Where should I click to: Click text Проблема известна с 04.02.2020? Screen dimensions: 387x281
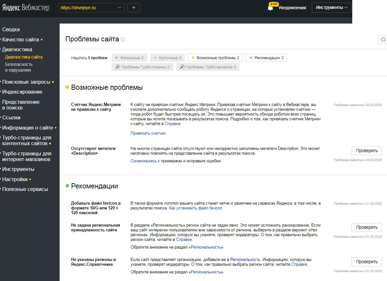(x=358, y=160)
